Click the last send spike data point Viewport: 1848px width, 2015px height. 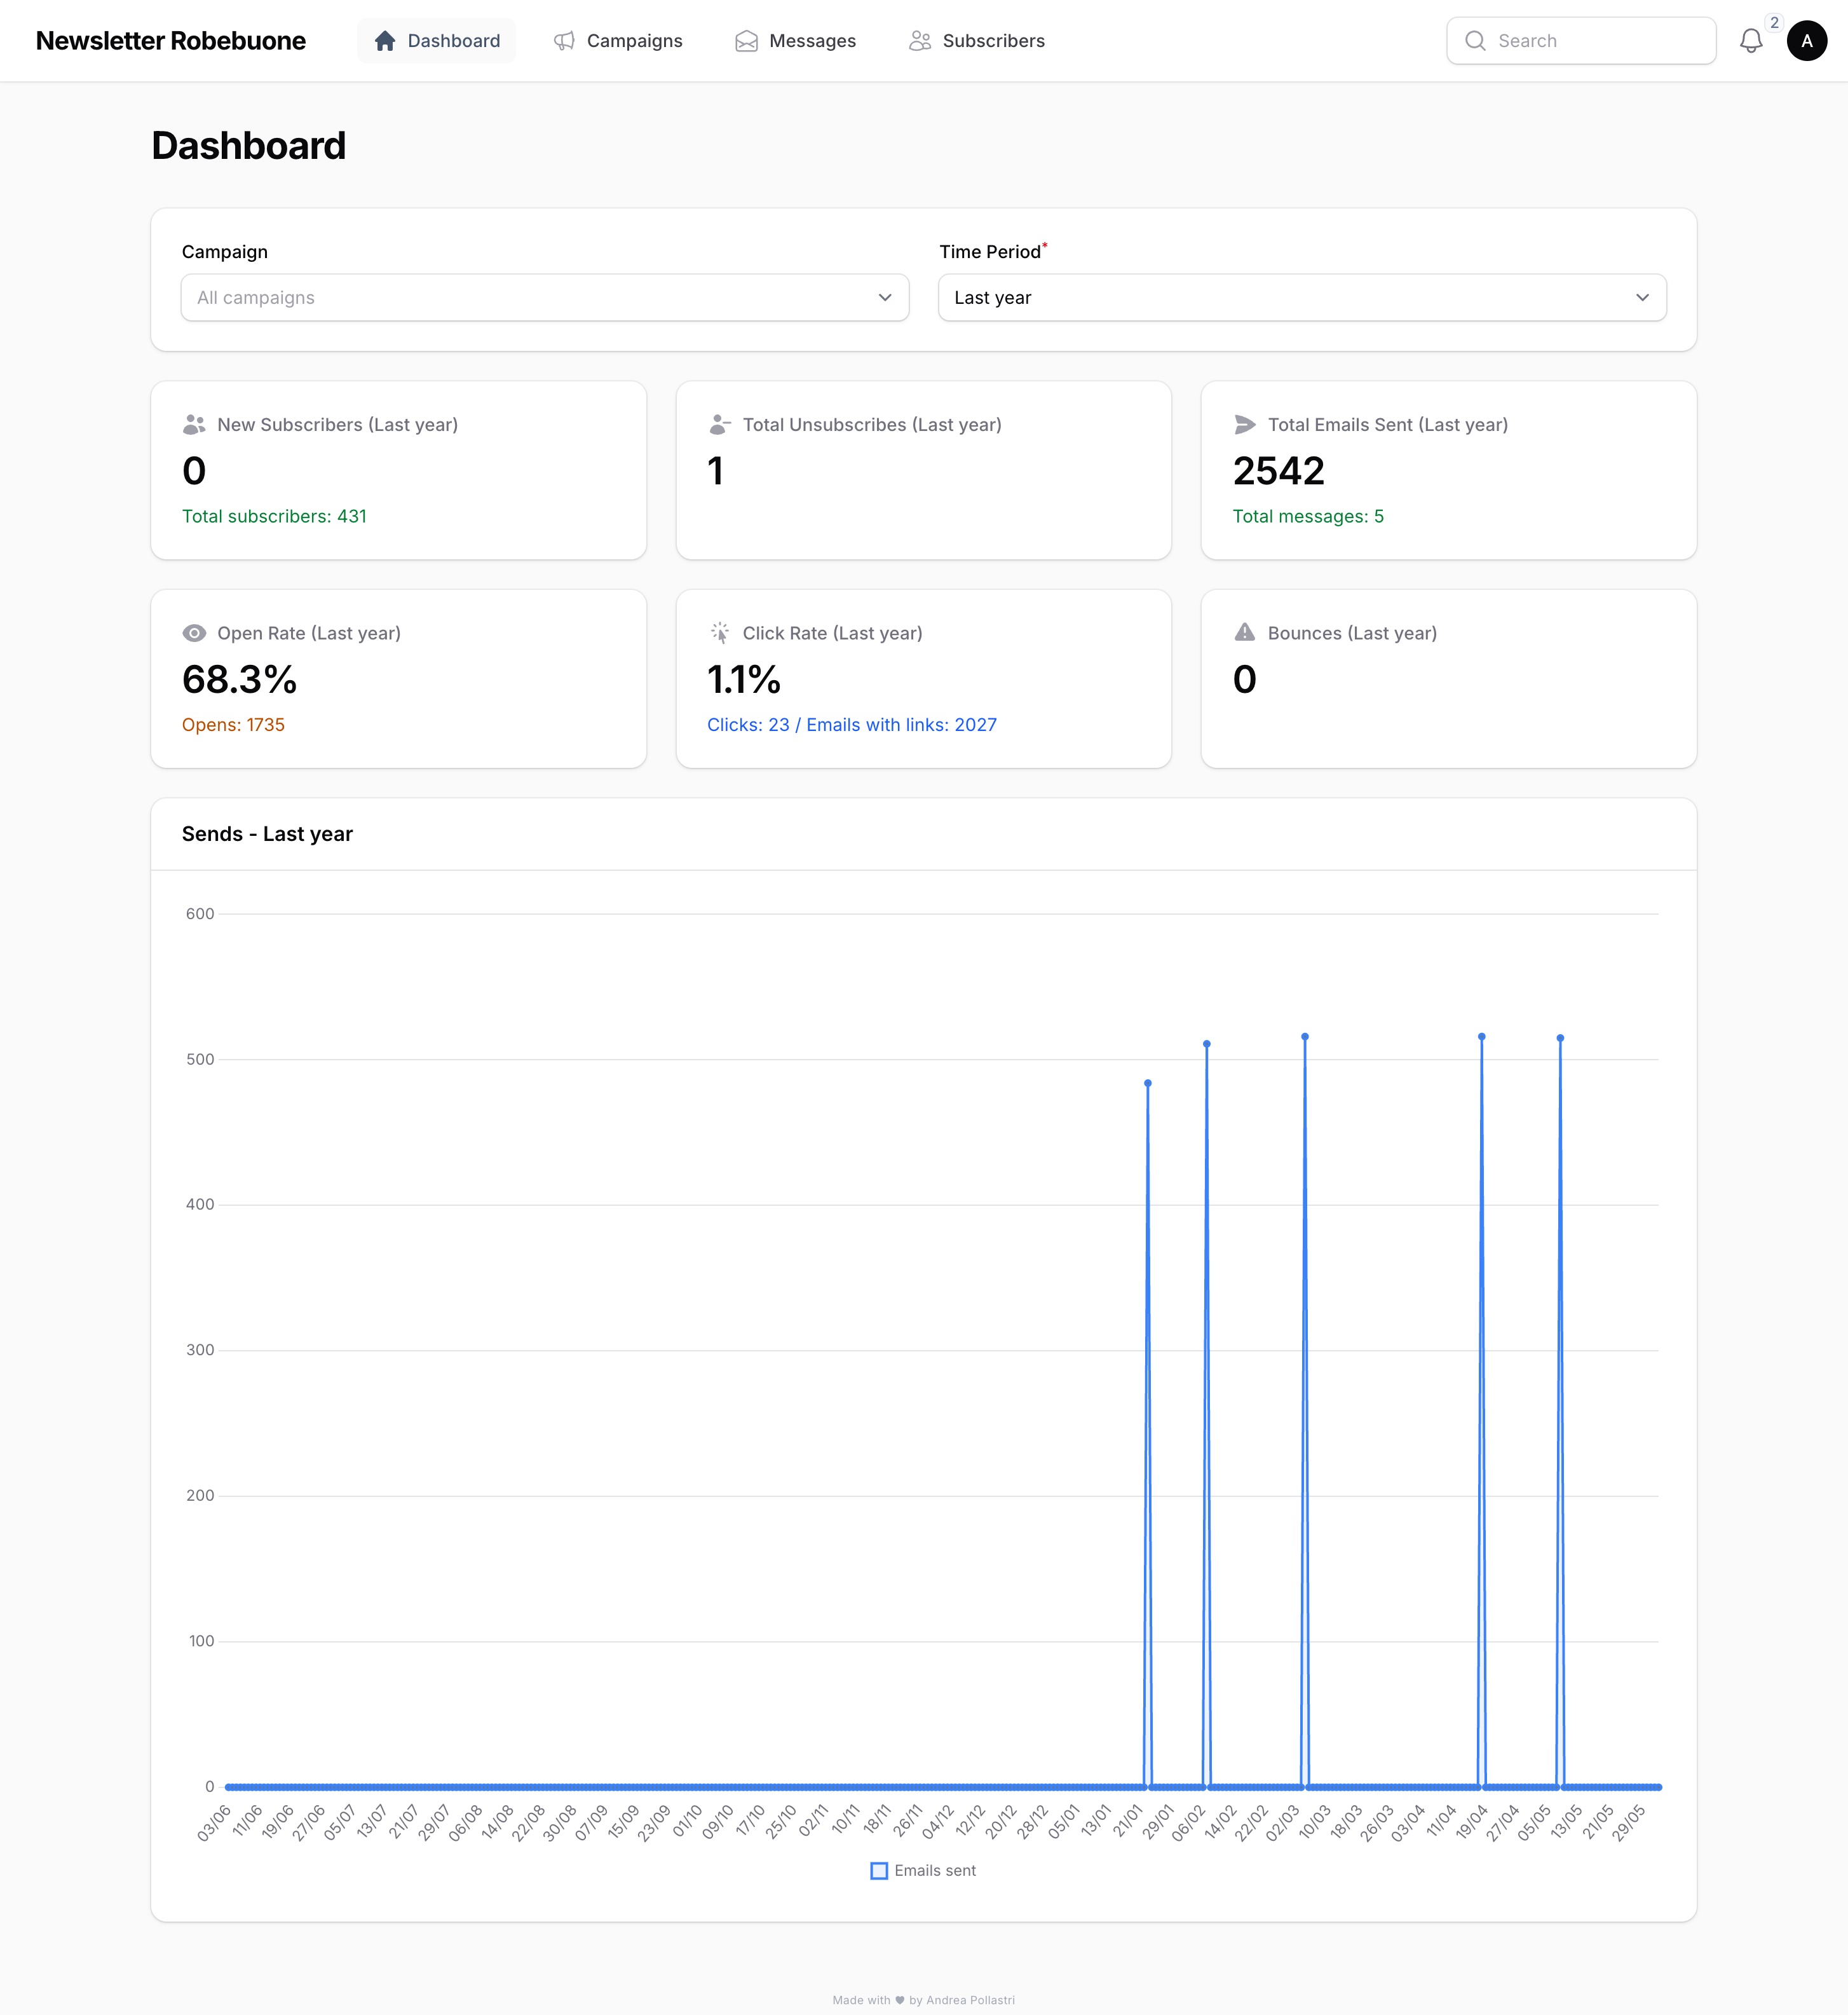coord(1560,1038)
